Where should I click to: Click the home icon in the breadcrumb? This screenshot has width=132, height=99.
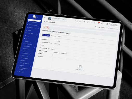96,27
